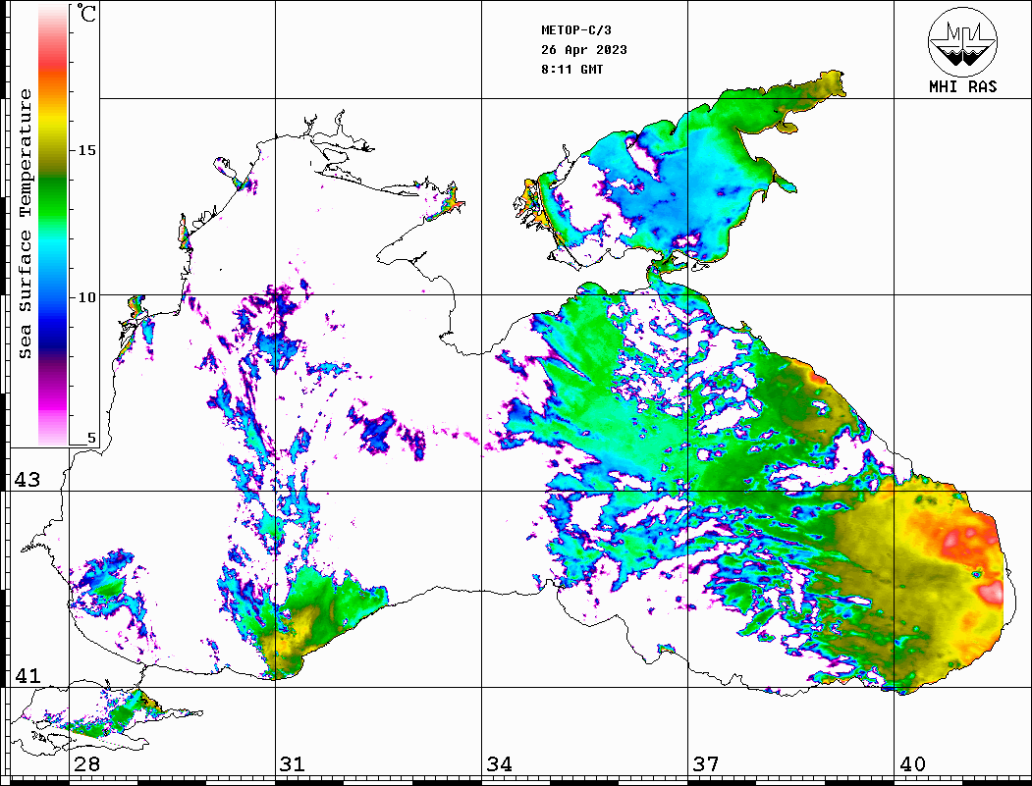Click the 'Sea Surface Temperature' legend title
This screenshot has width=1032, height=786.
(25, 225)
